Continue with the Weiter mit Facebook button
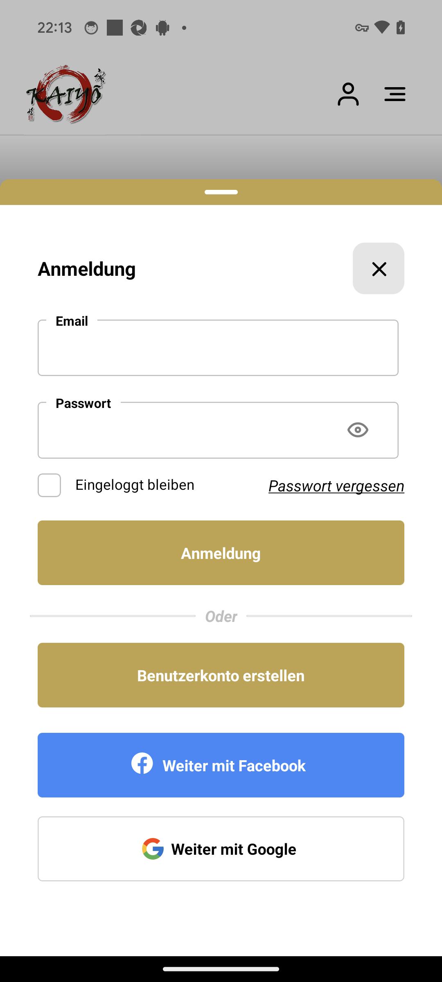The width and height of the screenshot is (442, 982). [221, 765]
